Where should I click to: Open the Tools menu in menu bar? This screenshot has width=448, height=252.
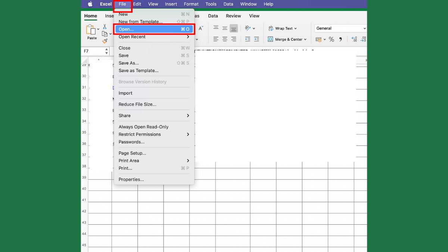(x=211, y=4)
